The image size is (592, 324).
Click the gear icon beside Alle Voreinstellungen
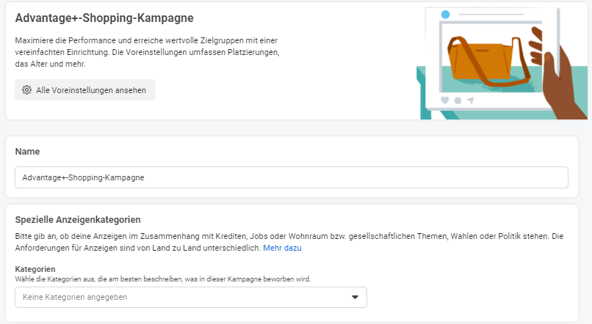26,90
